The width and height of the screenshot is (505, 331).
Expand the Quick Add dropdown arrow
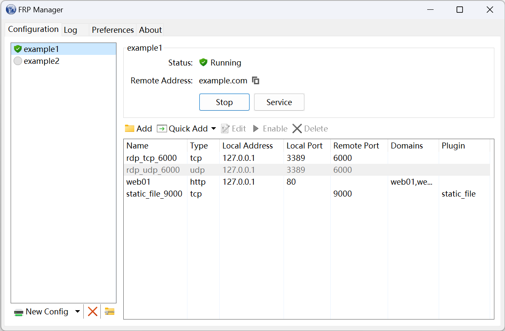(x=213, y=128)
